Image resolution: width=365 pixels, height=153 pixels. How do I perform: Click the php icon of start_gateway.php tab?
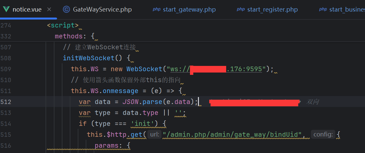point(156,9)
